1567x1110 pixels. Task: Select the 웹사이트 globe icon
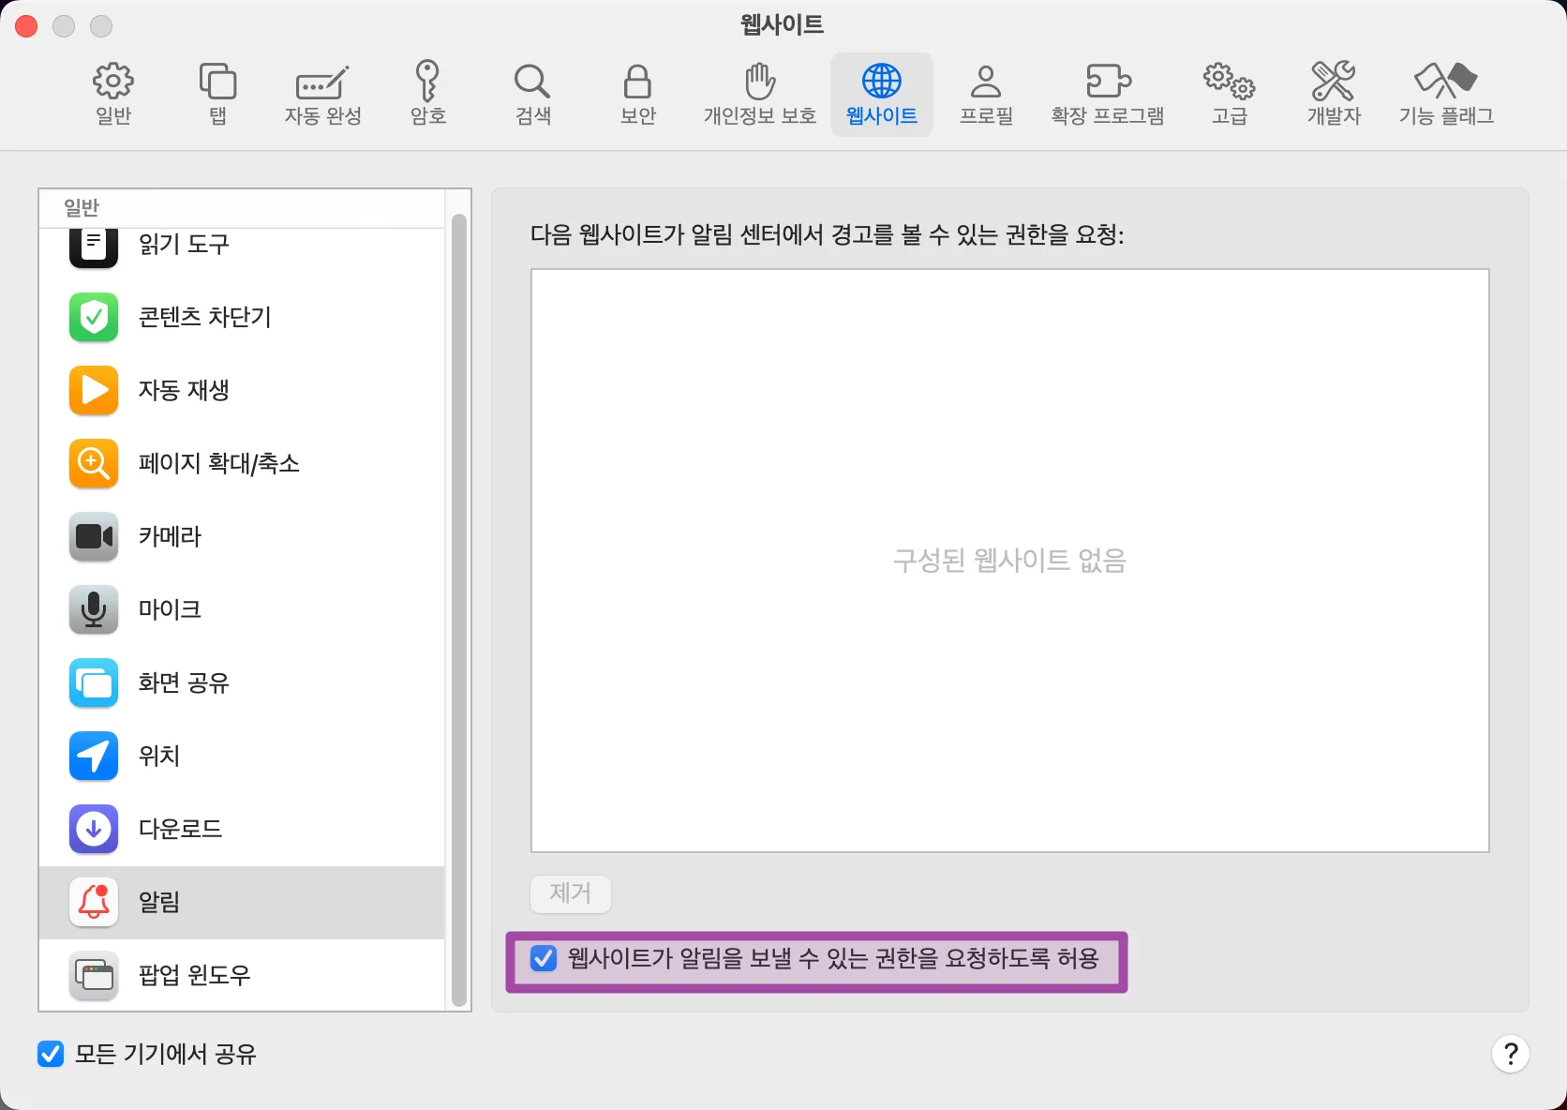[882, 81]
